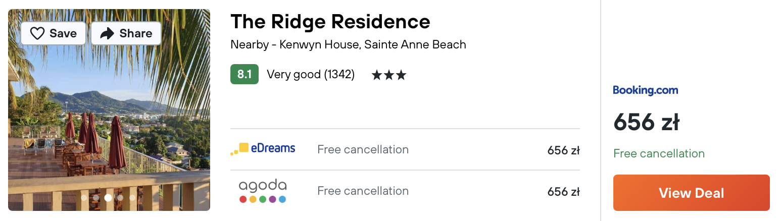The width and height of the screenshot is (779, 221).
Task: Click the Booking.com logo
Action: click(x=645, y=90)
